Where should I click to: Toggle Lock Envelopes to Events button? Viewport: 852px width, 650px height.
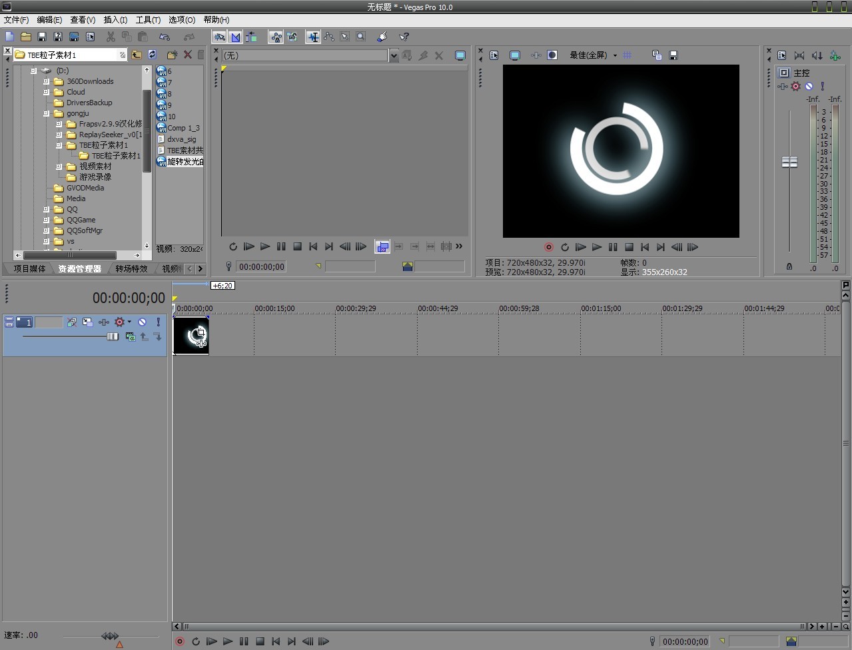coord(276,37)
